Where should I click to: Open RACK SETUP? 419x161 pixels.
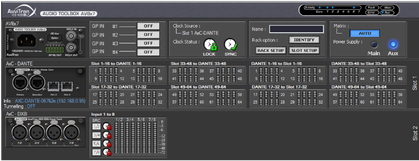(x=271, y=50)
